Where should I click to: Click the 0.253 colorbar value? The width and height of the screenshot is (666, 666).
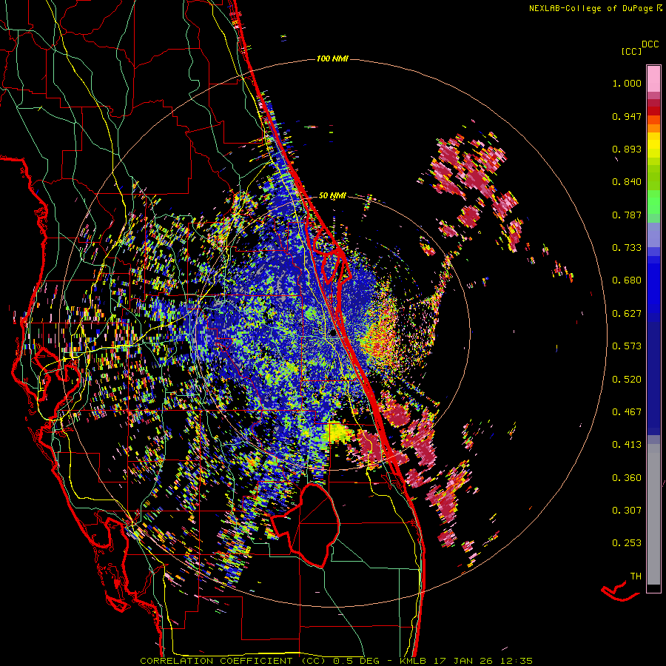coord(627,543)
